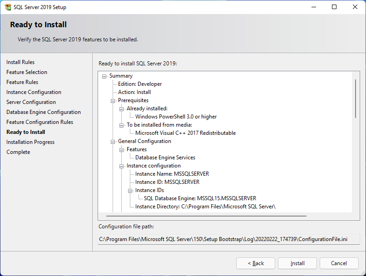Select Feature Configuration Rules step

pos(40,122)
